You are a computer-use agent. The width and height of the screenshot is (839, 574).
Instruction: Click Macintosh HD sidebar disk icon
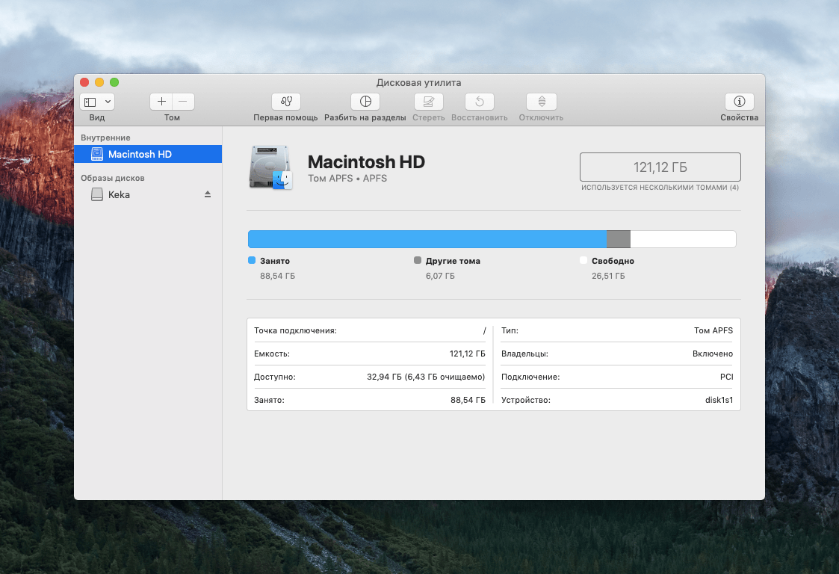(x=97, y=154)
